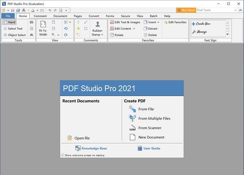Click the rotate counterclockwise icon in View group
This screenshot has height=175, width=244.
[66, 28]
